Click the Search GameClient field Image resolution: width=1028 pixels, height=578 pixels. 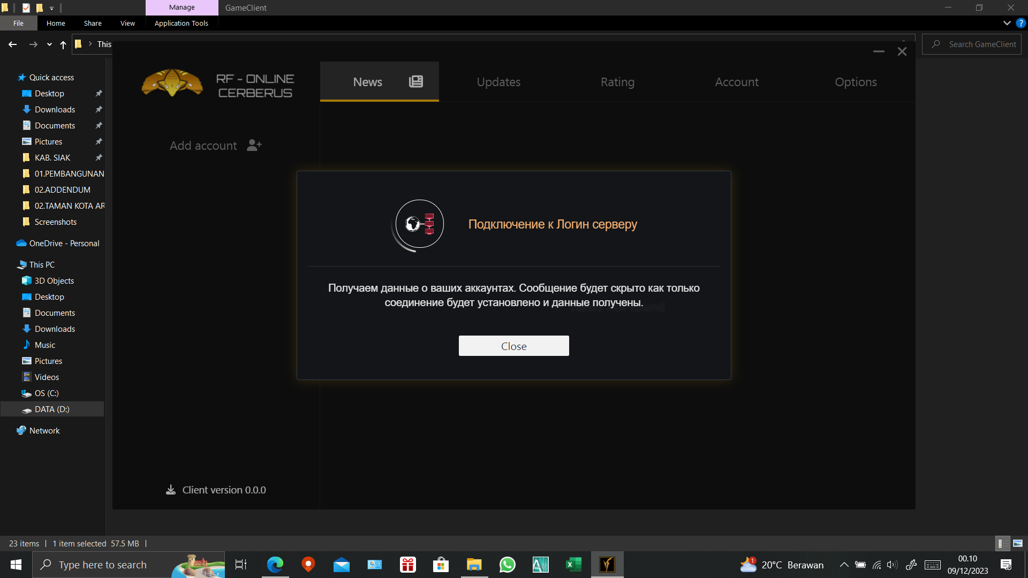click(971, 44)
